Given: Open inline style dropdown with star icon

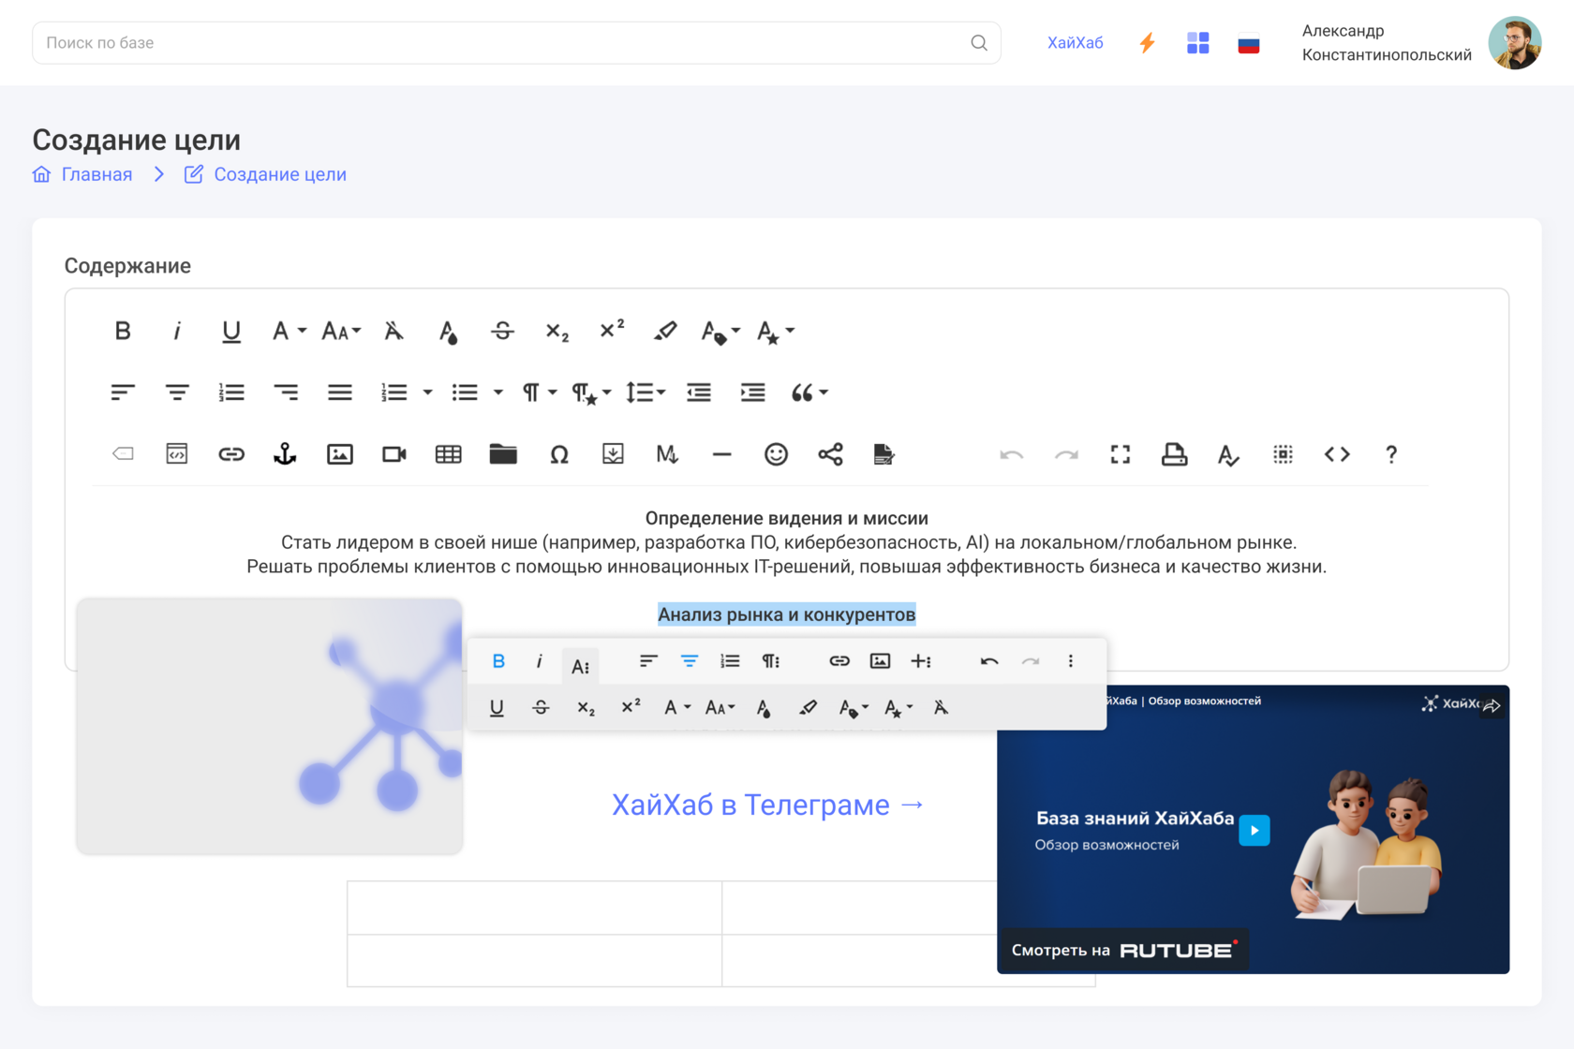Looking at the screenshot, I should click(775, 331).
